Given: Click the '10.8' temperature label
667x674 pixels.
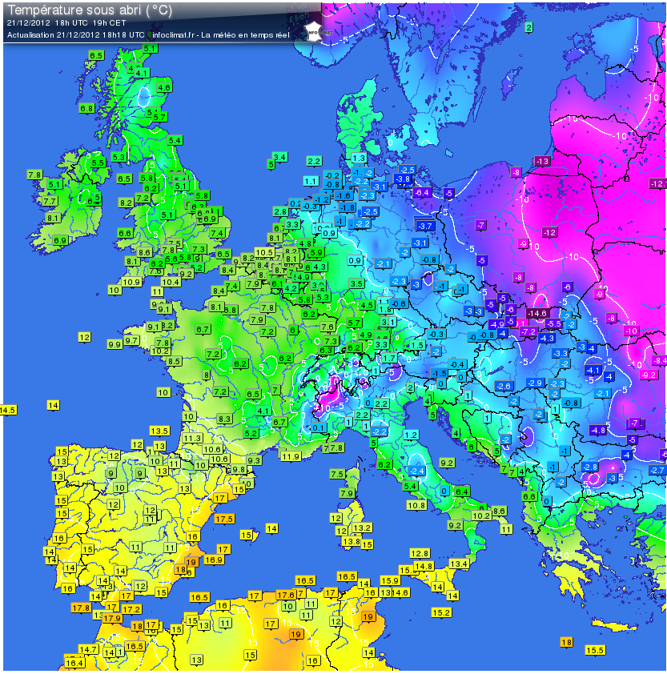Looking at the screenshot, I should (416, 505).
